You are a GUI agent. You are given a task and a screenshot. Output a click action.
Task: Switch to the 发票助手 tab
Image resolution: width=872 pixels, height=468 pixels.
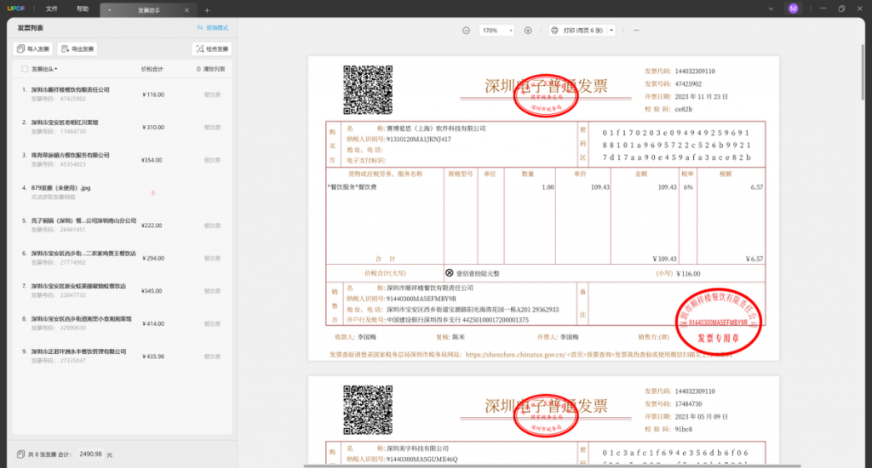147,10
